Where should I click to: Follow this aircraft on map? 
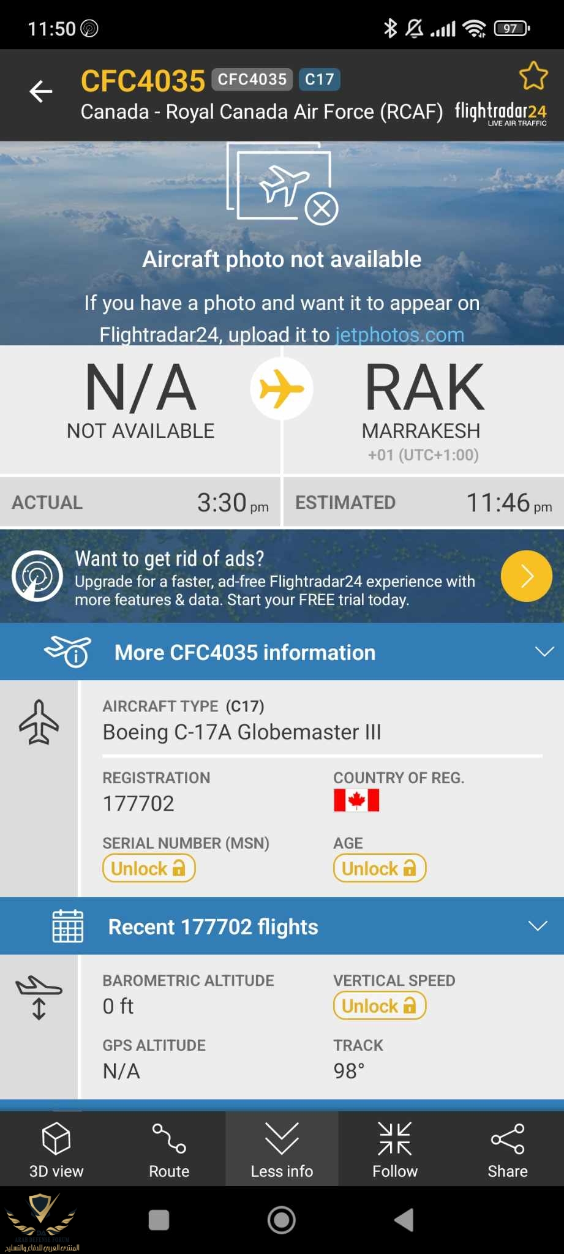395,1149
